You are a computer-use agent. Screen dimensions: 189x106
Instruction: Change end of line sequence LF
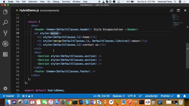tap(140, 96)
